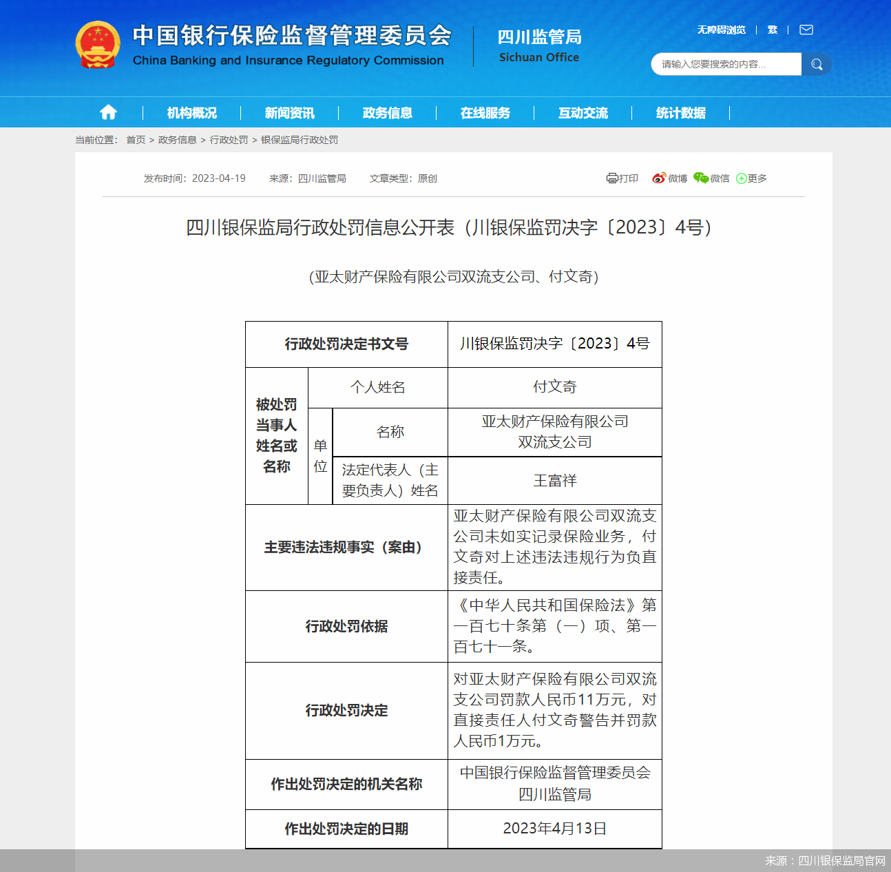Go to 首页 via the breadcrumb link
Viewport: 891px width, 872px height.
pyautogui.click(x=135, y=140)
